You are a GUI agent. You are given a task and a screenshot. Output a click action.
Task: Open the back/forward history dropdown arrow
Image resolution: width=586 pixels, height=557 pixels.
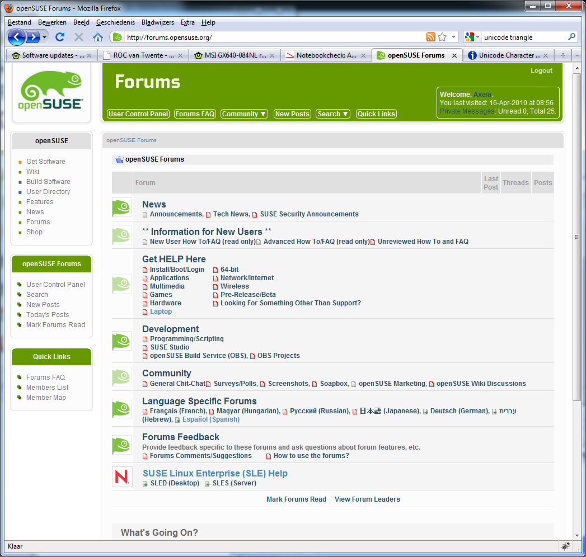pyautogui.click(x=44, y=37)
